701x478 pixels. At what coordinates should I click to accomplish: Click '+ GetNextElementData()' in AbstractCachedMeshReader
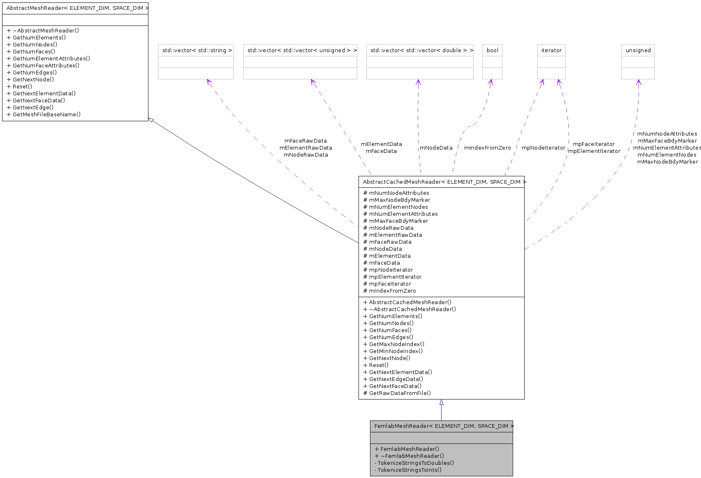[398, 372]
